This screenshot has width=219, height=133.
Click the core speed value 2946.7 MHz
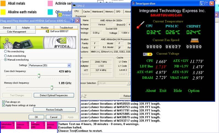(101, 62)
